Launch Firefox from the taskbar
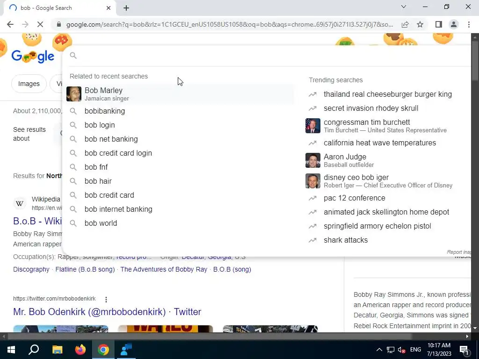Screen dimensions: 479x359 tap(80, 350)
